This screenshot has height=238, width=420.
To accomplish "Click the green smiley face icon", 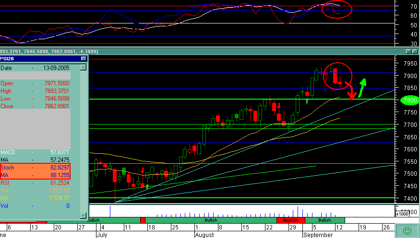I will coord(407,230).
